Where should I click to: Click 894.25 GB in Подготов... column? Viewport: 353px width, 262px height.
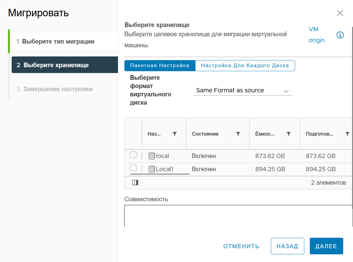point(321,169)
